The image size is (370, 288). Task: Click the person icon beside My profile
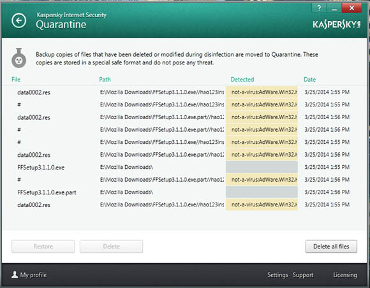tap(15, 275)
